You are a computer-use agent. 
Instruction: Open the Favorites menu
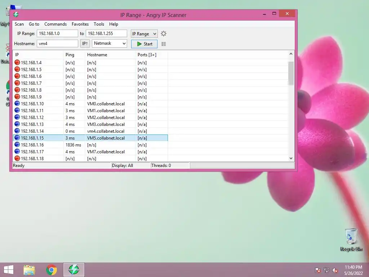coord(80,24)
